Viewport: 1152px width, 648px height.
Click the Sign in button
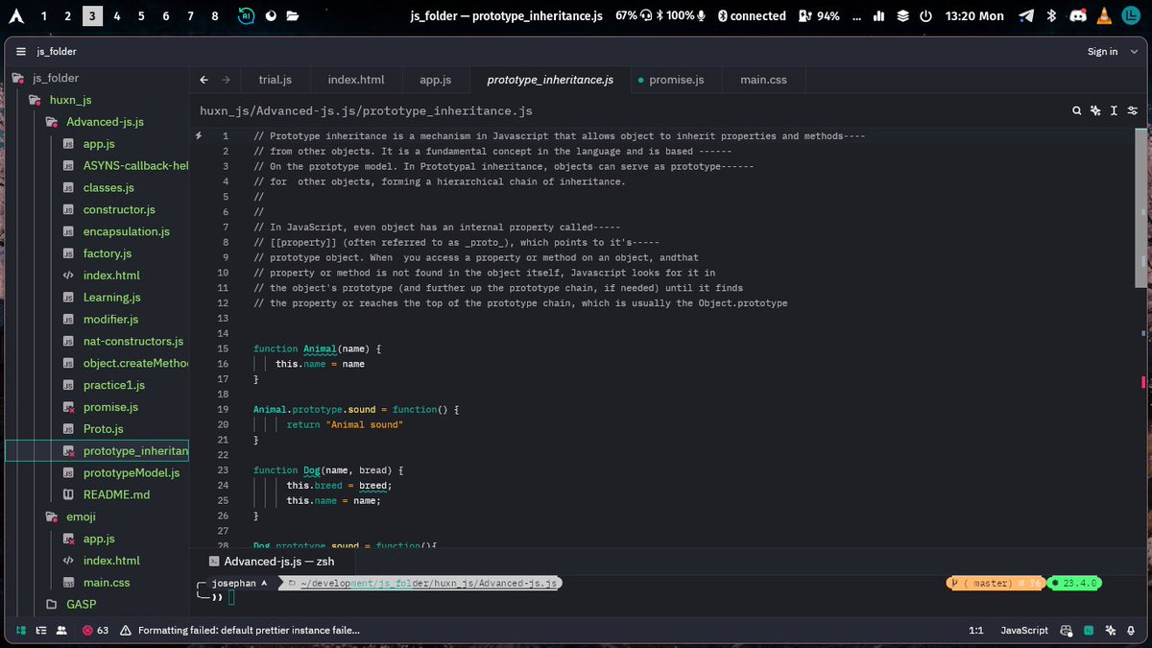(x=1102, y=51)
